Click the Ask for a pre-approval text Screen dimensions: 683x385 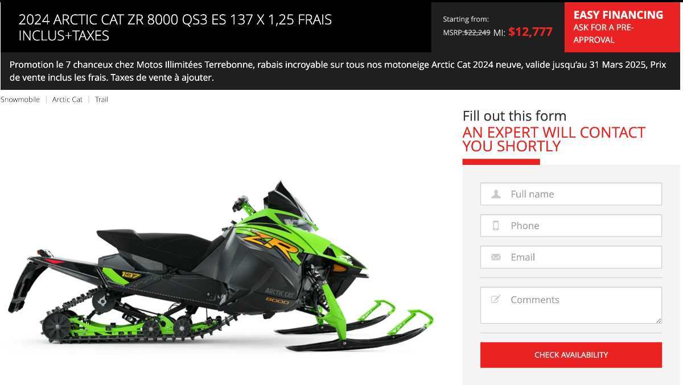pos(603,34)
